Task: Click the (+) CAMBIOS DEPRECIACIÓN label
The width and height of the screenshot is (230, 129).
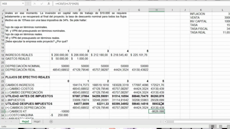Action: tap(26, 107)
